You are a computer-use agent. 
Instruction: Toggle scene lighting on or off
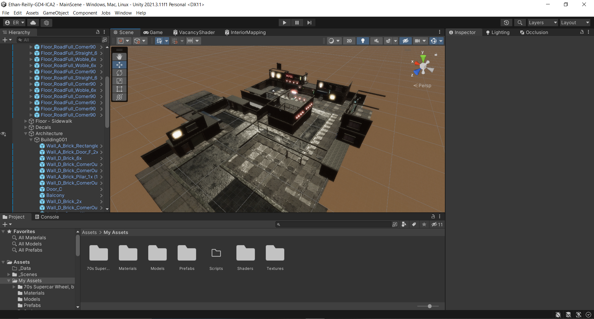pos(363,41)
